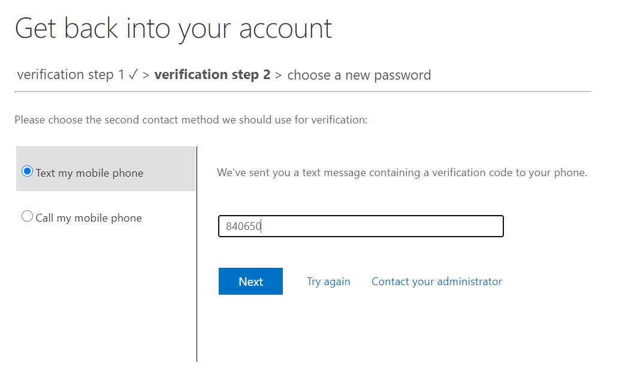The image size is (622, 372).
Task: Click the empty radio circle beside "Call my mobile phone"
Action: 27,216
